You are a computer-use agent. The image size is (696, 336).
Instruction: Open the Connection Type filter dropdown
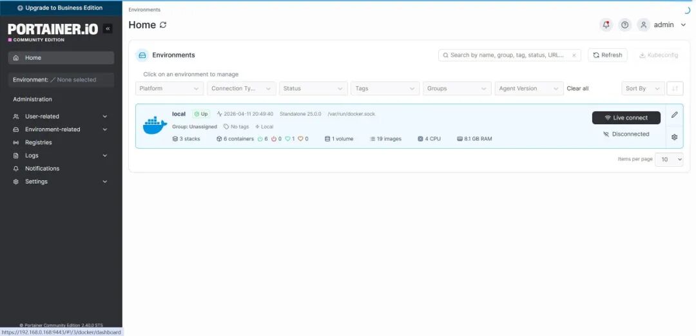coord(242,88)
